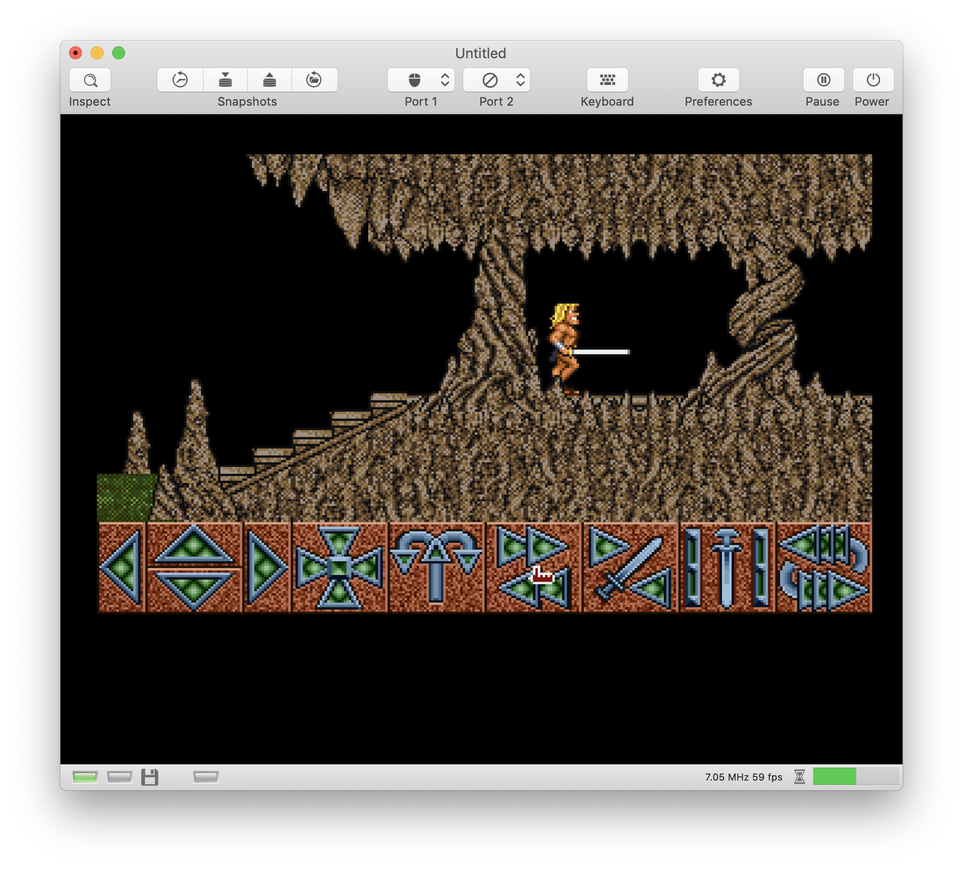Show the virtual Keyboard
963x870 pixels.
[x=608, y=80]
